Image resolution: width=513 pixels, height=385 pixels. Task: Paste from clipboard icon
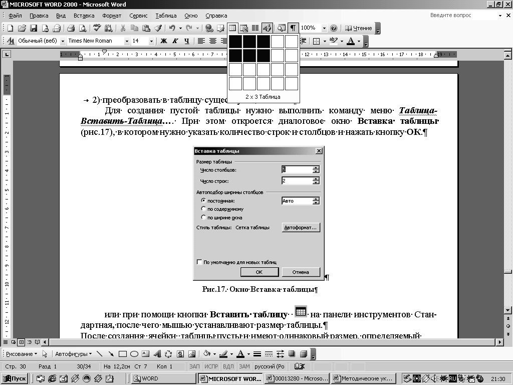tap(146, 28)
